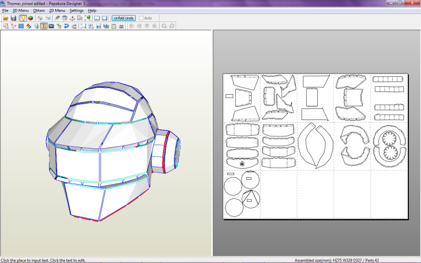
Task: Click the Open file folder icon
Action: [x=5, y=18]
